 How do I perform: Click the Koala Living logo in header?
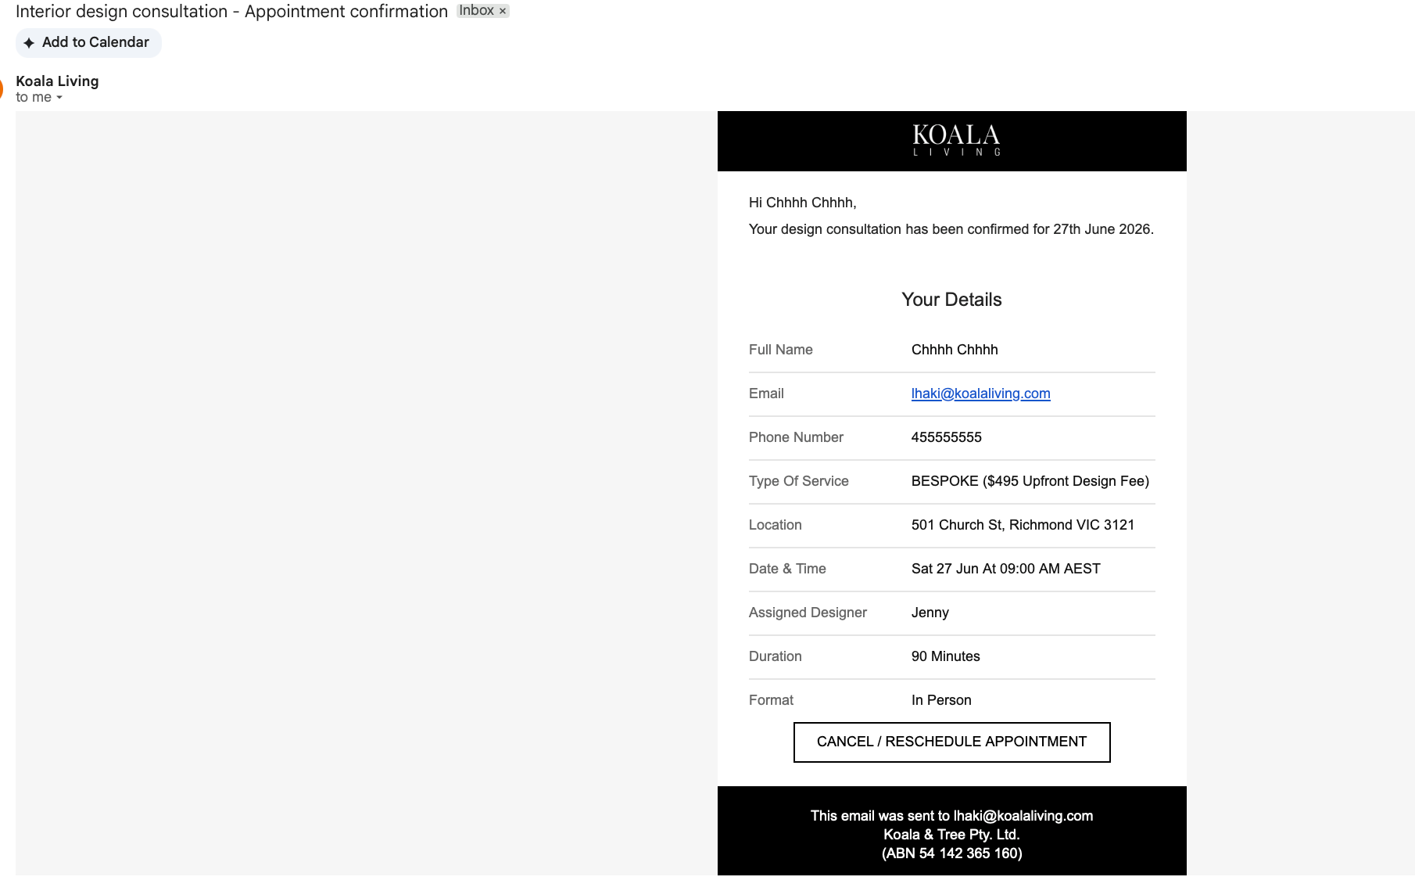(956, 140)
